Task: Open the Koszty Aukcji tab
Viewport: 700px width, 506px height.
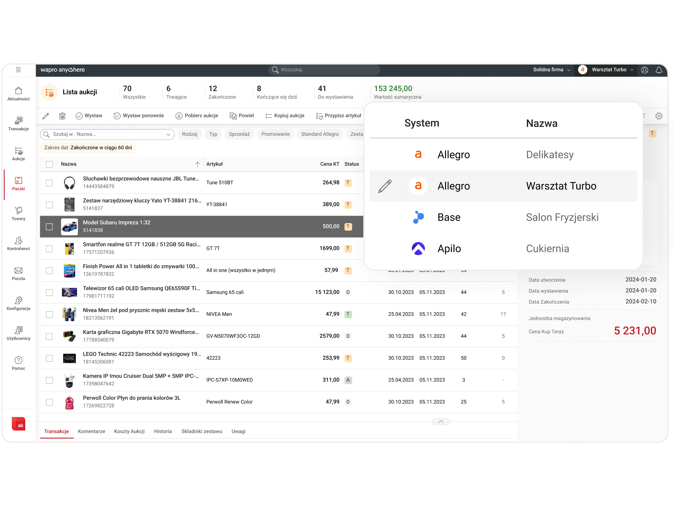Action: click(129, 431)
